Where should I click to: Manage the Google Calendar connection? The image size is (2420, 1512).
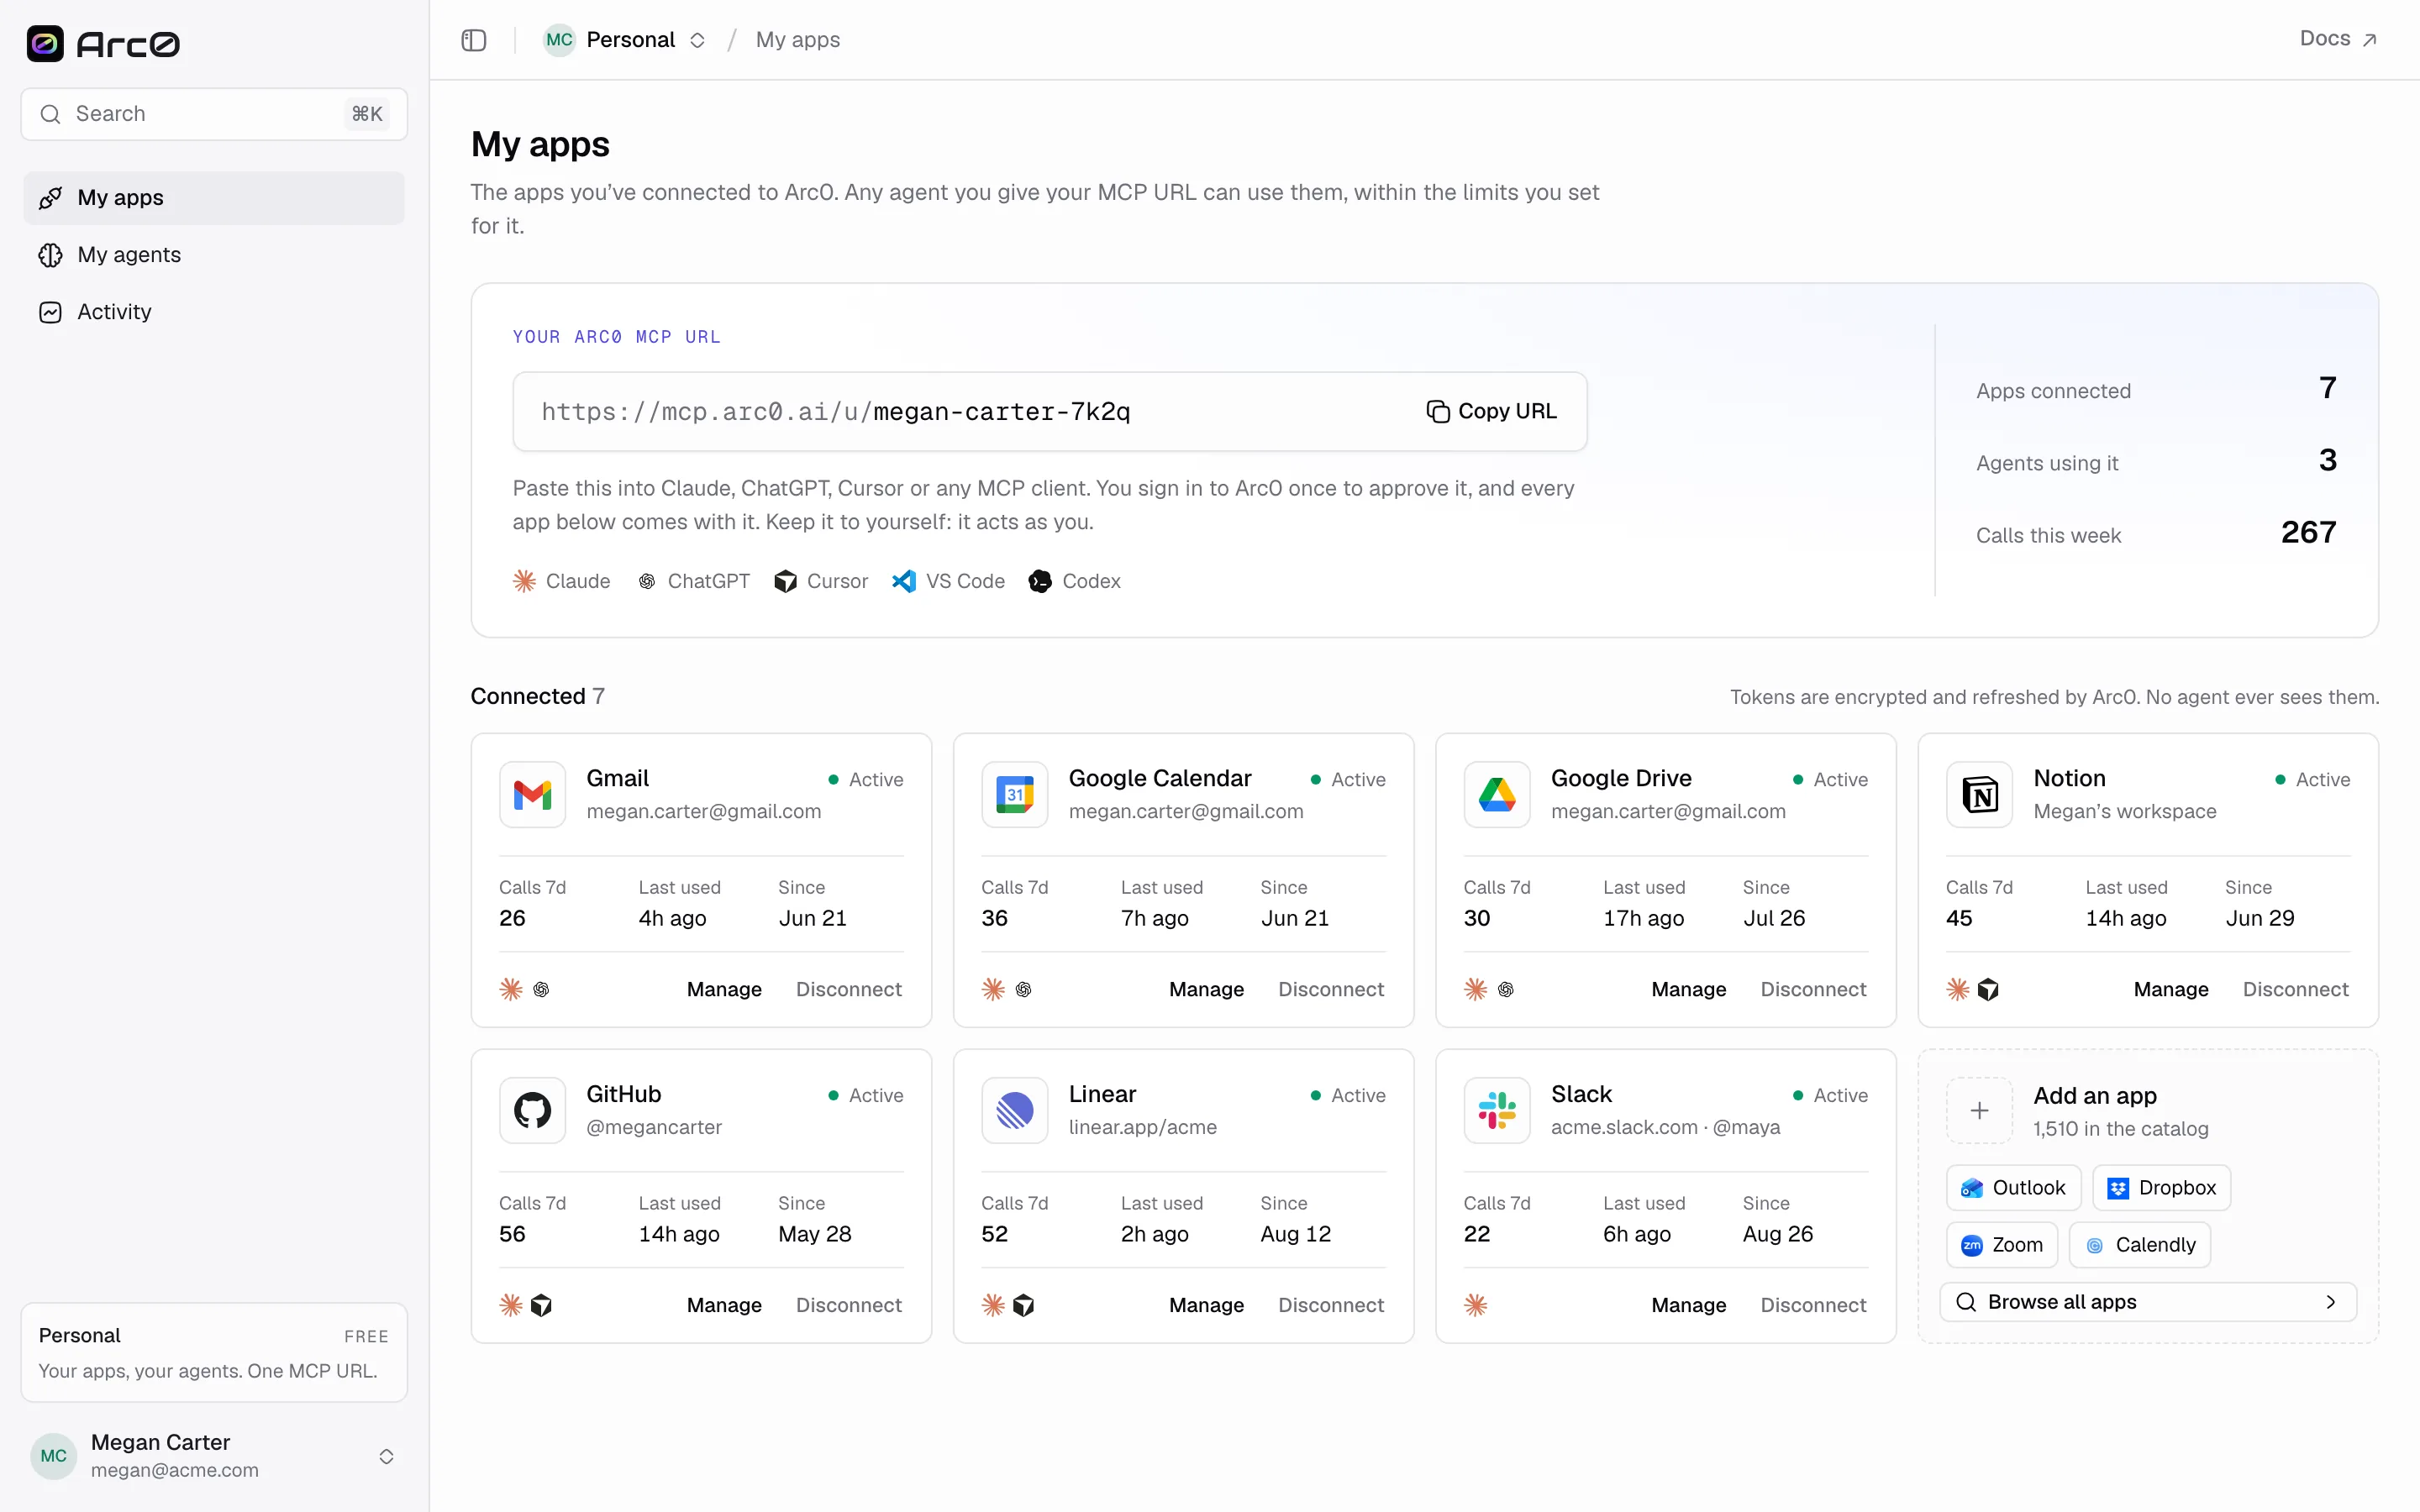[1206, 990]
